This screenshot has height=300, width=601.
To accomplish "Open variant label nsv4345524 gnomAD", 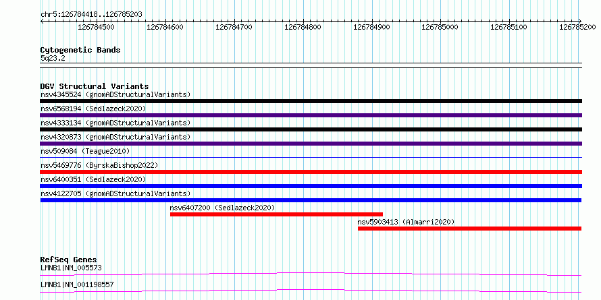I will (x=115, y=94).
